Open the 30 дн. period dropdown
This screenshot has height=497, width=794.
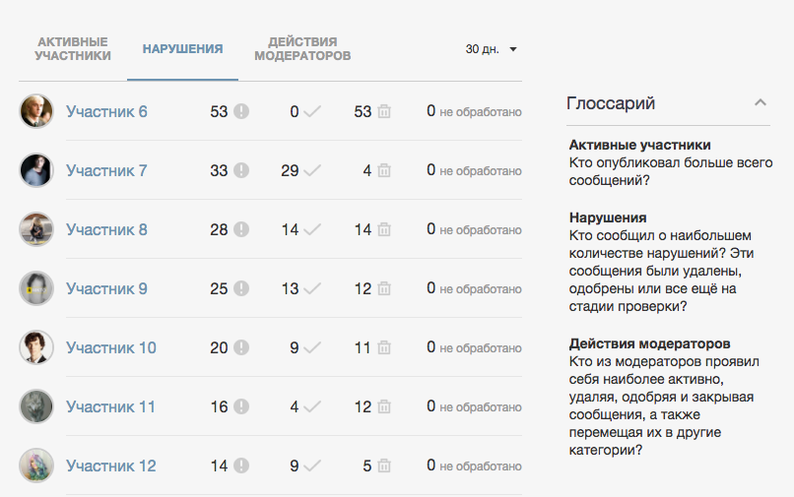(x=492, y=49)
